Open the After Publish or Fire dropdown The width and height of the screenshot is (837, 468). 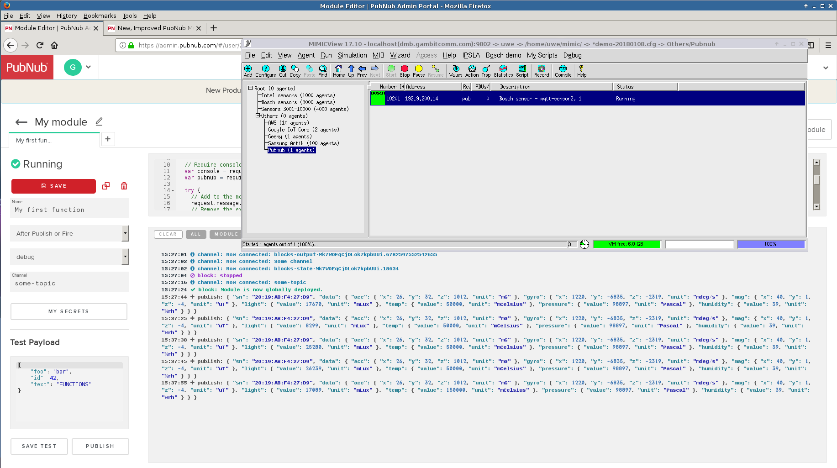pos(69,233)
